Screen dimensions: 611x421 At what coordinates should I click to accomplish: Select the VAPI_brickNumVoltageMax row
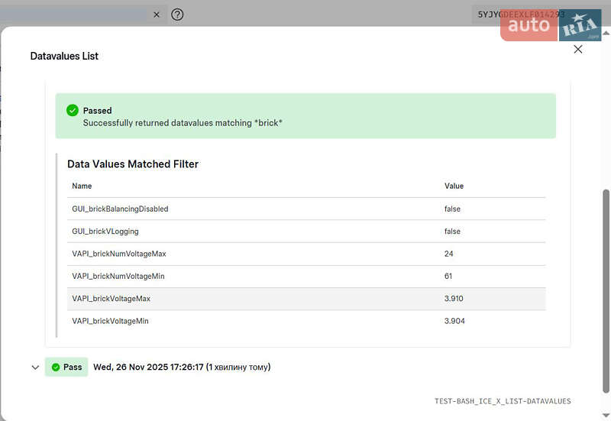pos(118,254)
